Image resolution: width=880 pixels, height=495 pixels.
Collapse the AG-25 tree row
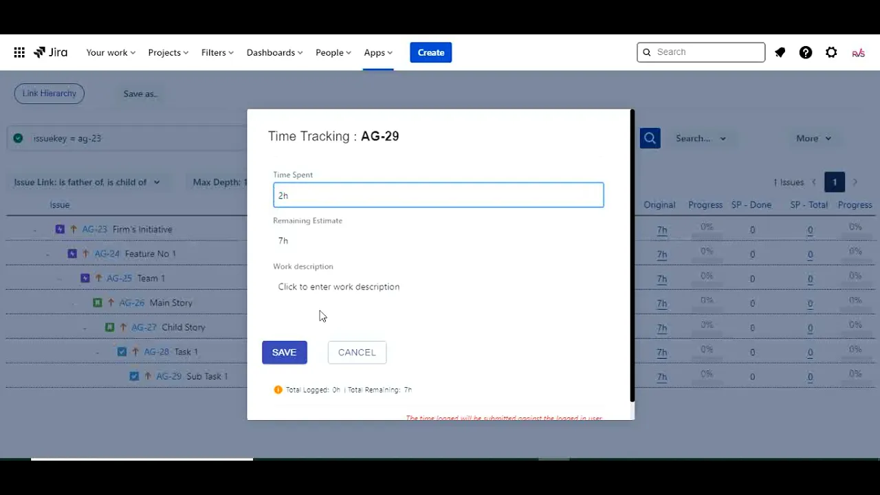click(59, 279)
